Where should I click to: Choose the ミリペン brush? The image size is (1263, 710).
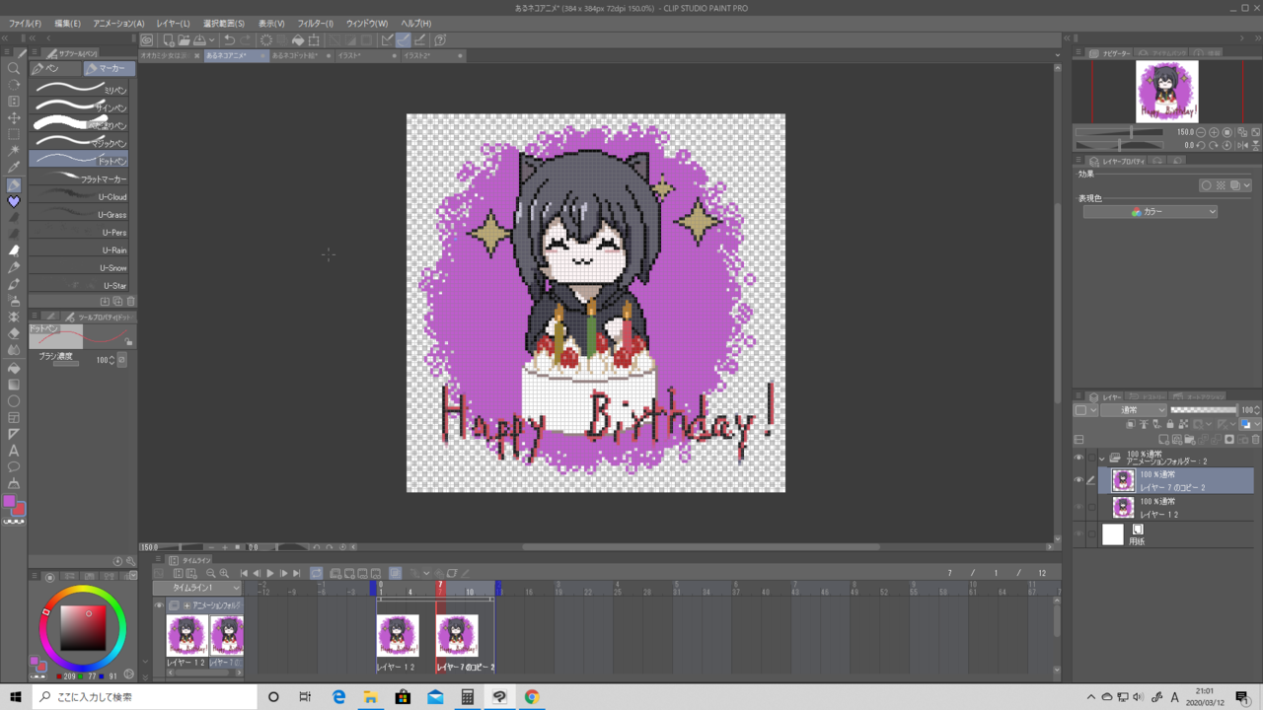click(80, 89)
